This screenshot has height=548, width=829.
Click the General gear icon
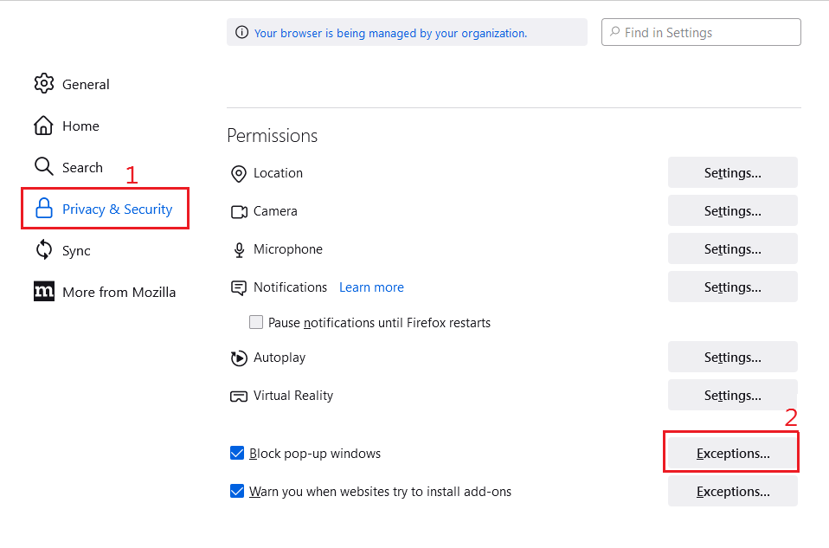click(43, 84)
